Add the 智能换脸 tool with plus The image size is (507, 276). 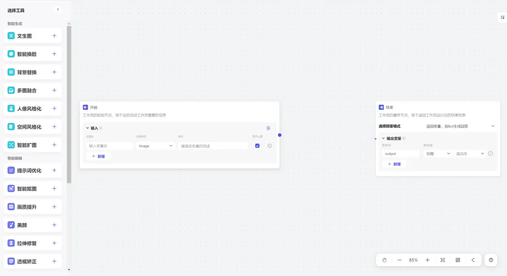click(54, 54)
